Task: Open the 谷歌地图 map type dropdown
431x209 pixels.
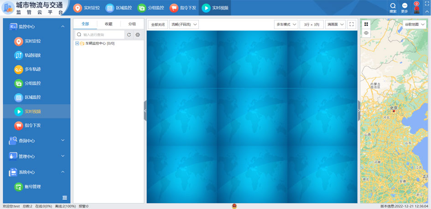Action: (414, 25)
